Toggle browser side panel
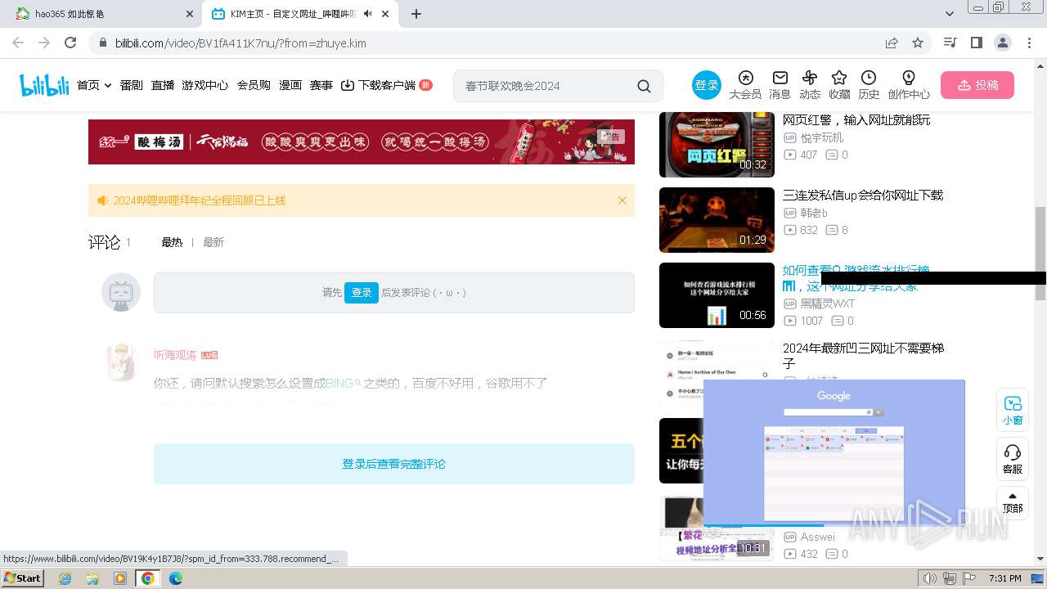 [x=976, y=43]
